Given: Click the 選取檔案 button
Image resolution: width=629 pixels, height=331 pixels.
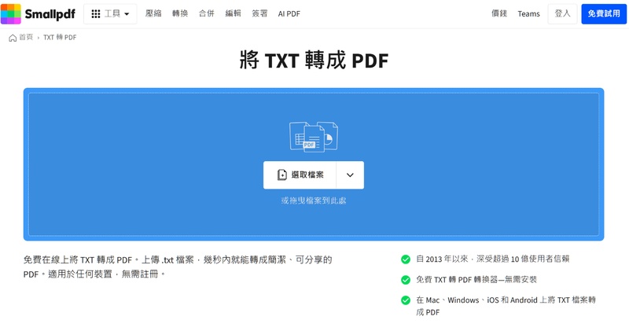Looking at the screenshot, I should 300,175.
